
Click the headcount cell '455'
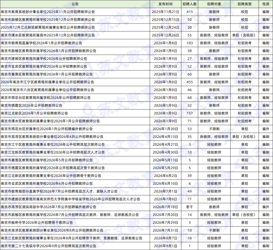(190, 82)
